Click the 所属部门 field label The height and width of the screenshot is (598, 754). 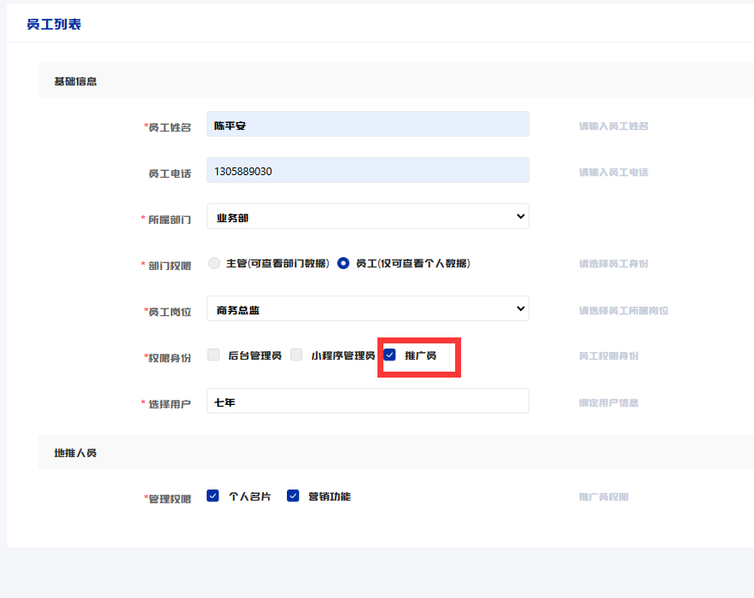(169, 220)
